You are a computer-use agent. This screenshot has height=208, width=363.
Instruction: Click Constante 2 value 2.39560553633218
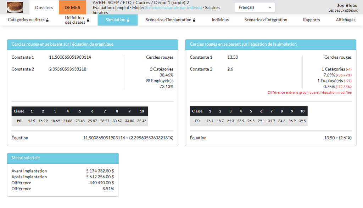pos(68,69)
